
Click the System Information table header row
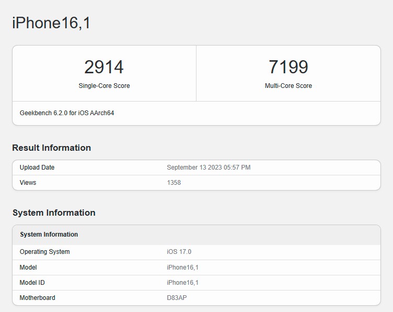click(49, 235)
